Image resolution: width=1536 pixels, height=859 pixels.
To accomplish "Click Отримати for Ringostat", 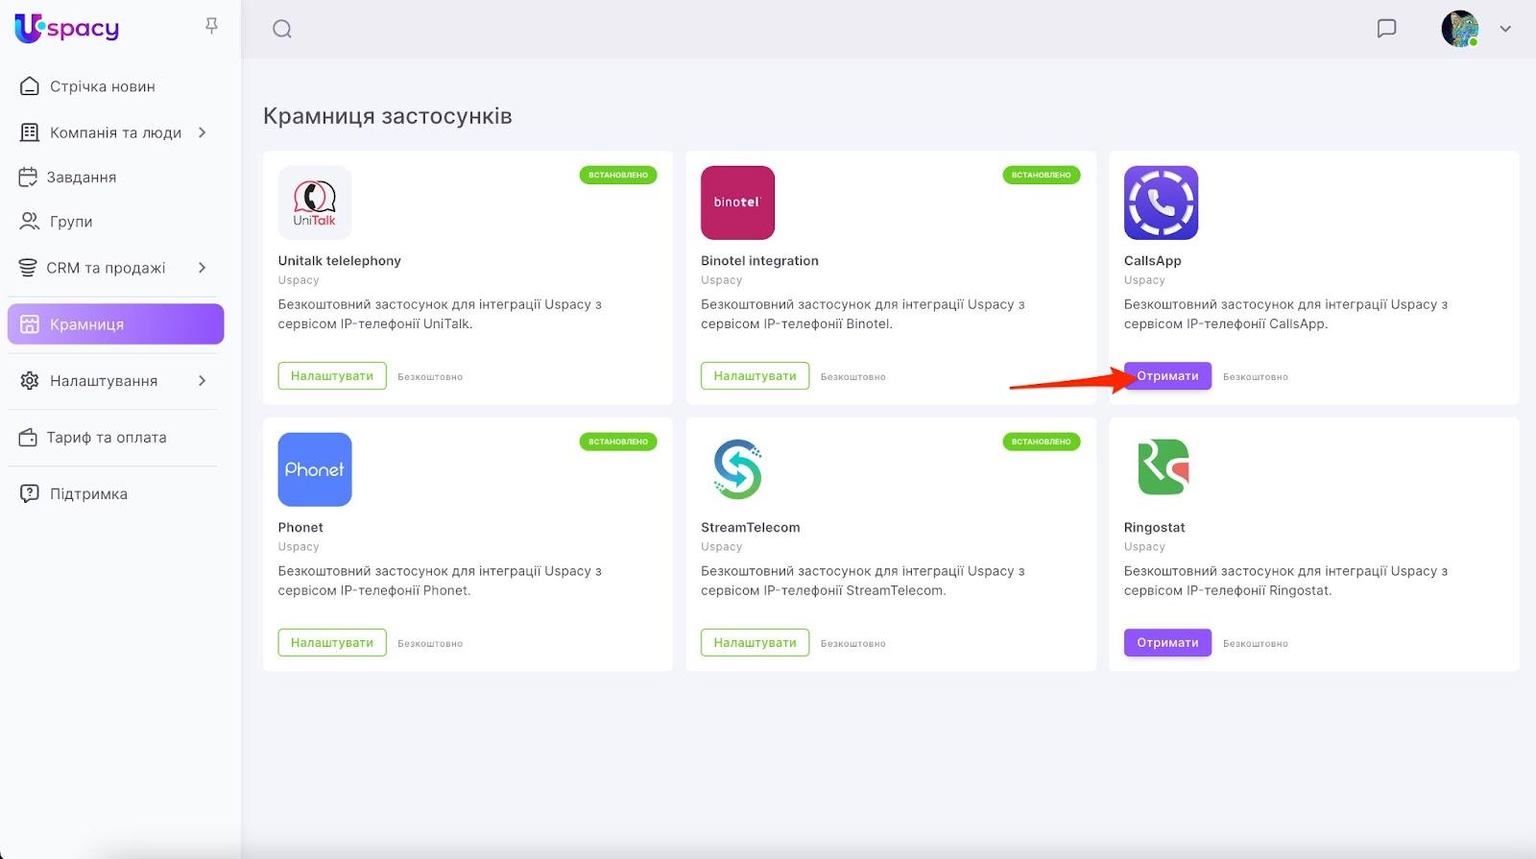I will click(1167, 643).
